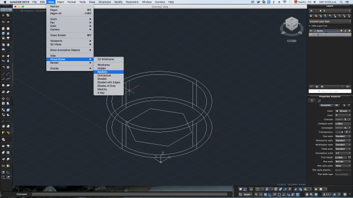The height and width of the screenshot is (198, 353).
Task: Open the annotation scale 1:1 dropdown
Action: pyautogui.click(x=328, y=194)
